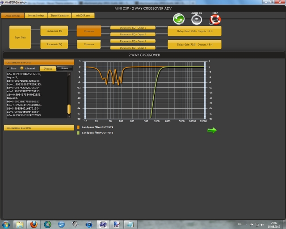Open iTunes from the taskbar
286x229 pixels.
tap(89, 225)
